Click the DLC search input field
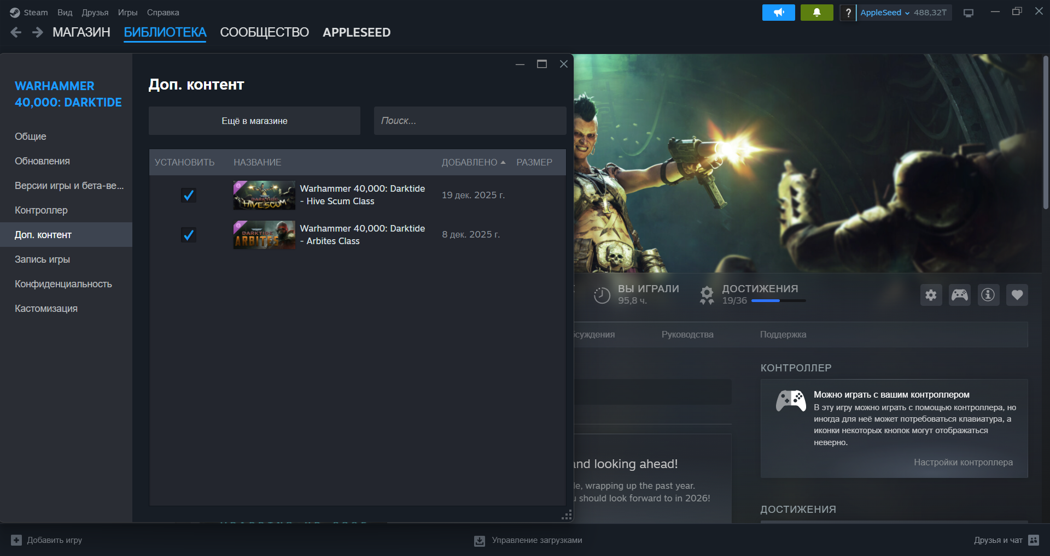This screenshot has height=556, width=1050. click(x=469, y=121)
